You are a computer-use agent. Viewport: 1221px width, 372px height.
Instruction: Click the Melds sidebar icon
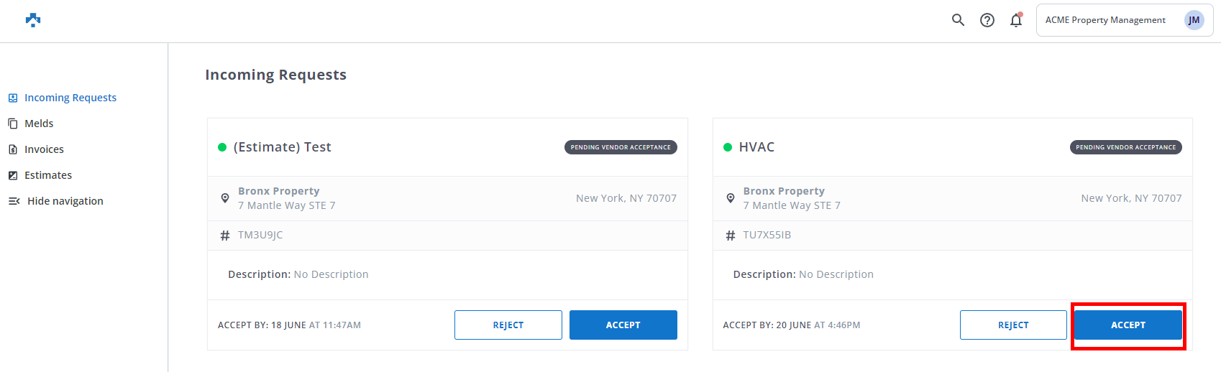(13, 124)
